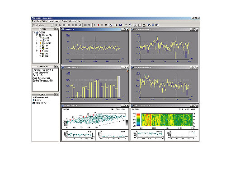Click red peak marker in lower-right spectrum
Viewport: 226px width, 169px height.
(x=145, y=75)
